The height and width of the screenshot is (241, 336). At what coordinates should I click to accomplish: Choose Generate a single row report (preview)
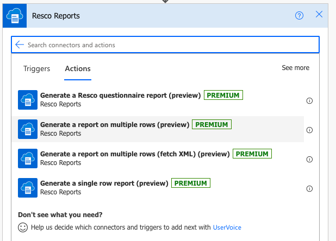158,188
